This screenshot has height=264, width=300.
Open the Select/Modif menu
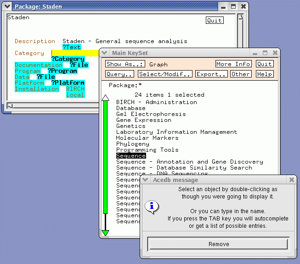pyautogui.click(x=164, y=74)
